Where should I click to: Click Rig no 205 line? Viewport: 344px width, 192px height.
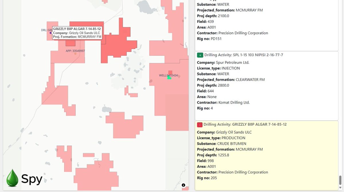207,178
